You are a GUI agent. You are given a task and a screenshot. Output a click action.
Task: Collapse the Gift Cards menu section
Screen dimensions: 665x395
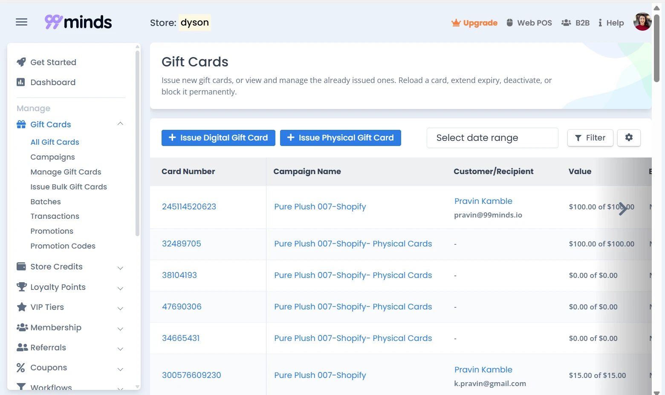(120, 124)
